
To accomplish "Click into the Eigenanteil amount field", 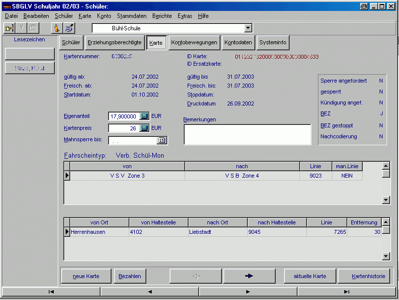I will 124,116.
